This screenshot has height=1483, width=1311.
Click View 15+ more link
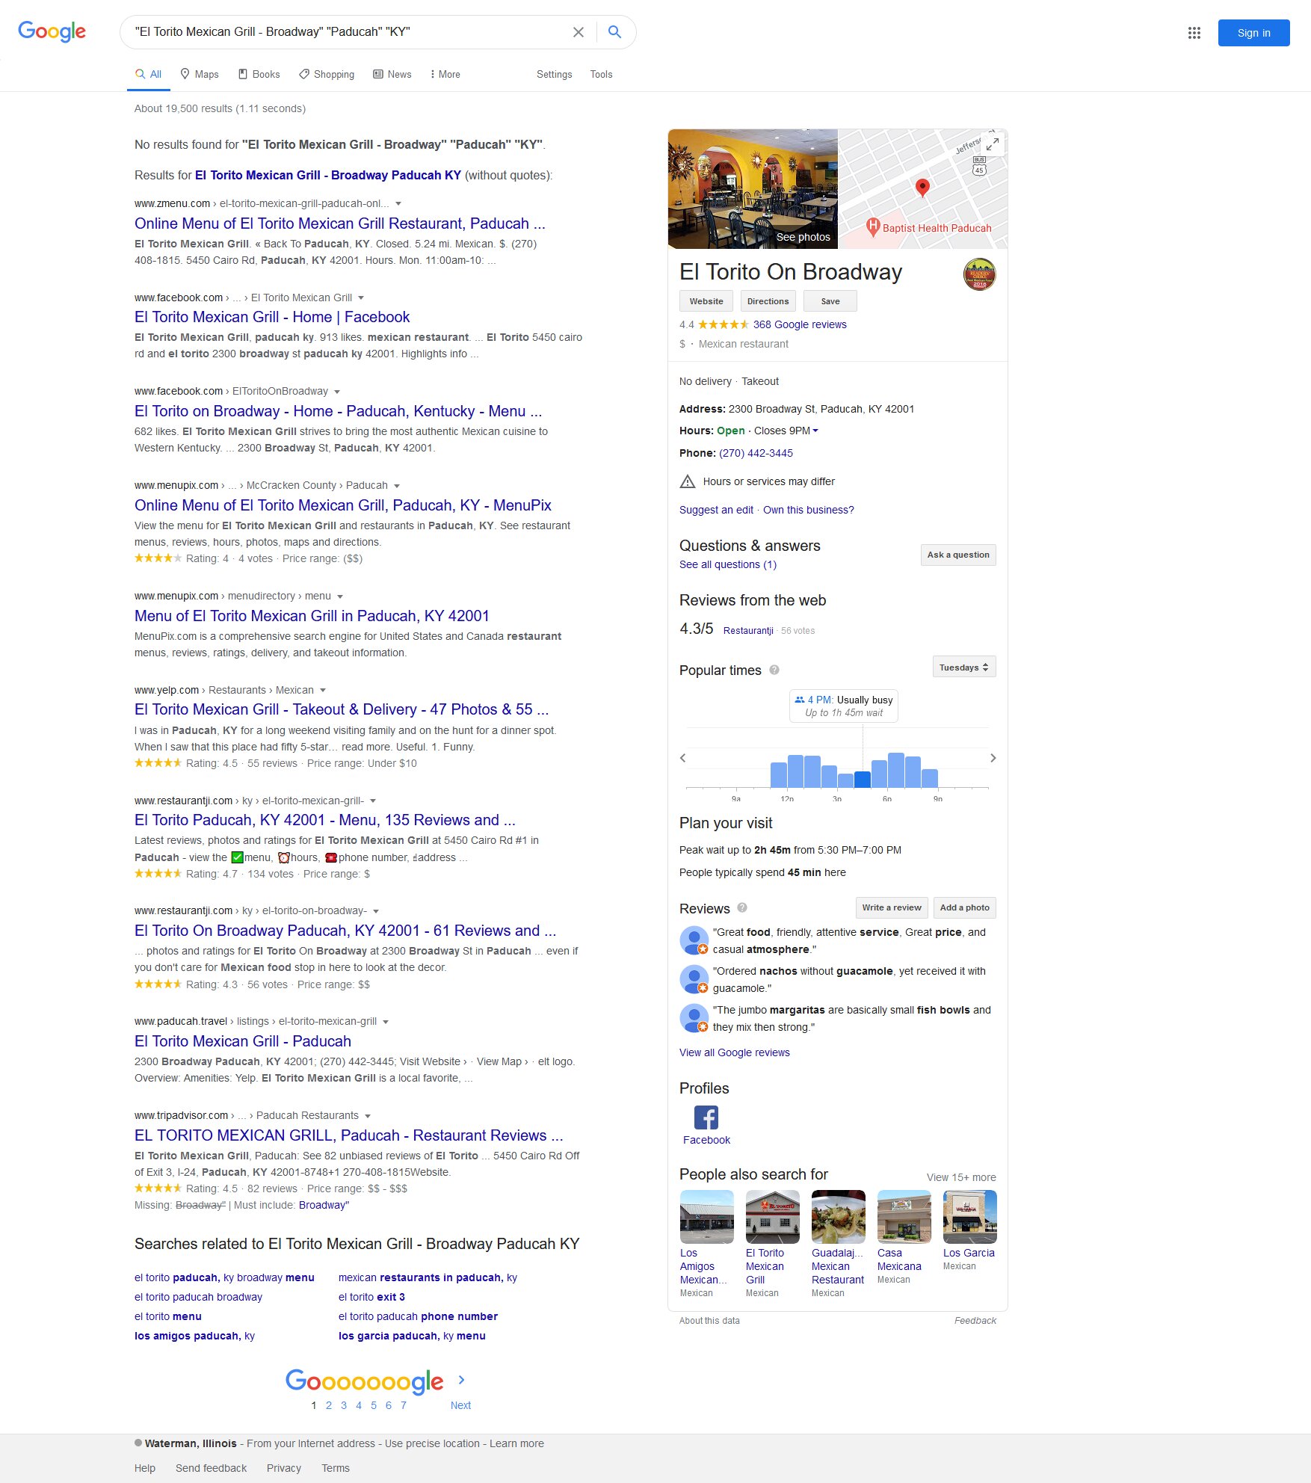[961, 1177]
